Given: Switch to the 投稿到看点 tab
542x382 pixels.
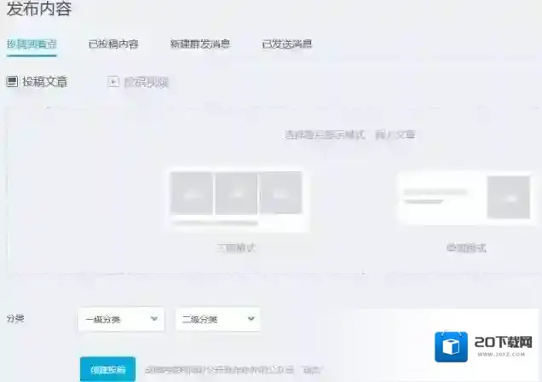Looking at the screenshot, I should [x=32, y=44].
